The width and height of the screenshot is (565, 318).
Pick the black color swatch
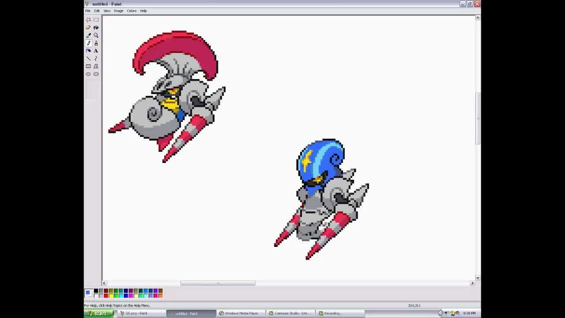click(96, 291)
